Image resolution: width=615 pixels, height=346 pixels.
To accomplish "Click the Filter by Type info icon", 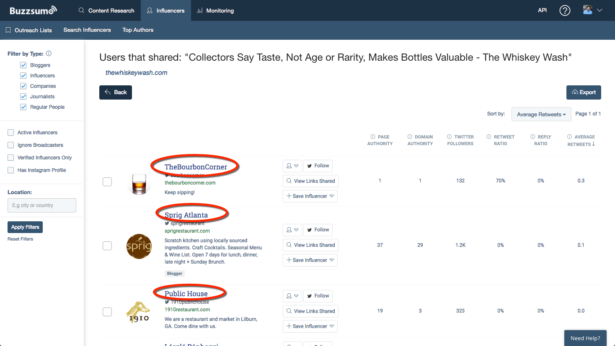I will (49, 54).
